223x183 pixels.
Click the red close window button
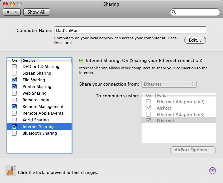click(5, 4)
